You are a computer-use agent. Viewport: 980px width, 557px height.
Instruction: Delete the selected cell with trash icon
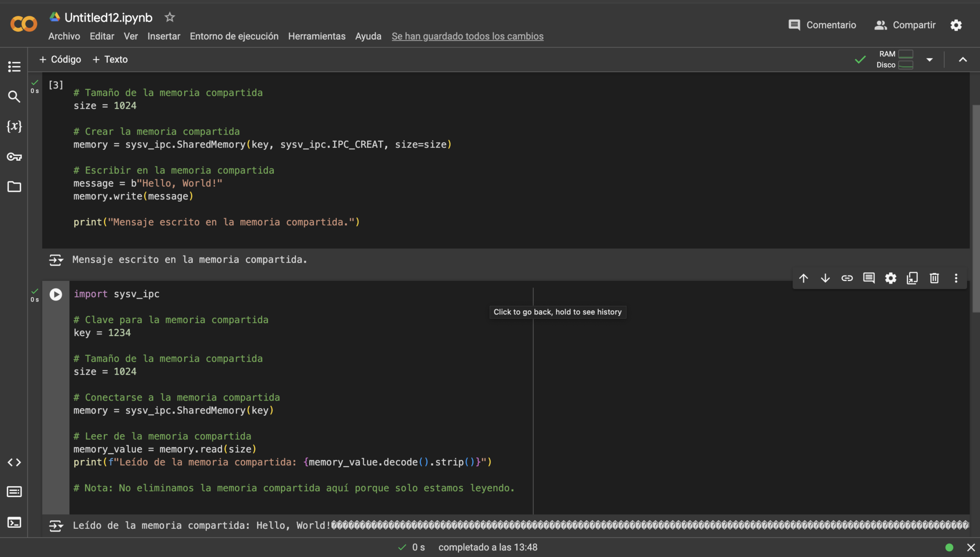pos(934,278)
